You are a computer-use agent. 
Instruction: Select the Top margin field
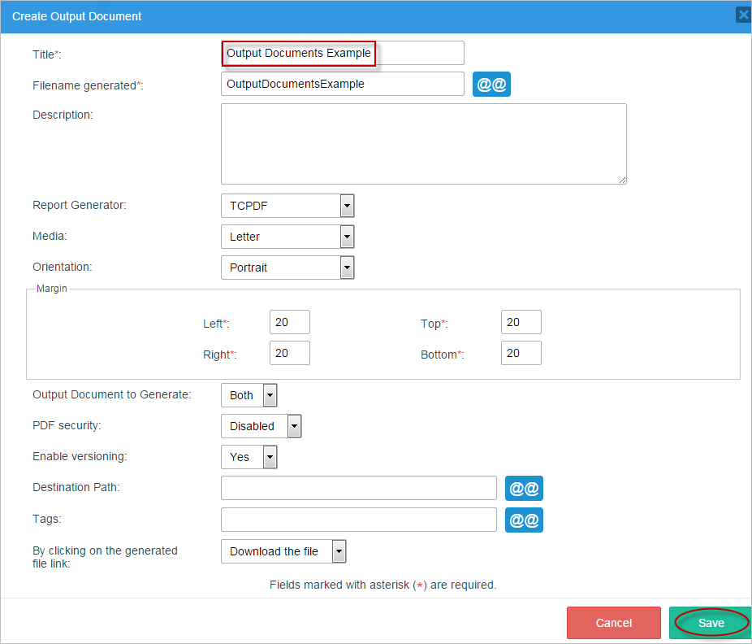pyautogui.click(x=521, y=323)
